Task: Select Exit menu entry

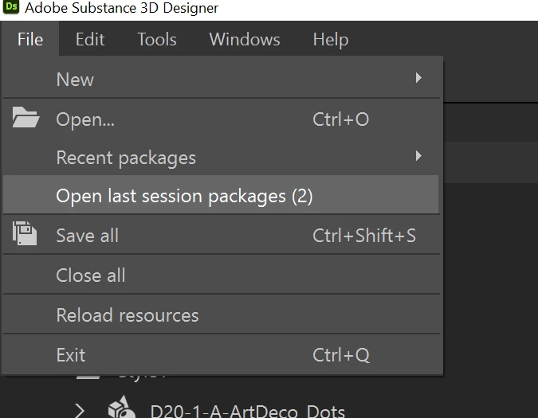Action: pyautogui.click(x=221, y=354)
